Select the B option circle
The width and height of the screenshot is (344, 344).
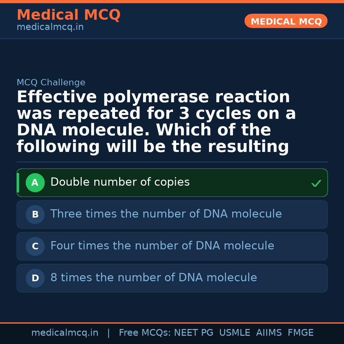pyautogui.click(x=35, y=214)
